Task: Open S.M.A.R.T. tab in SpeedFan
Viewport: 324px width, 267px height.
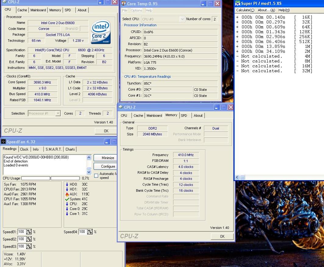Action: tap(54, 149)
